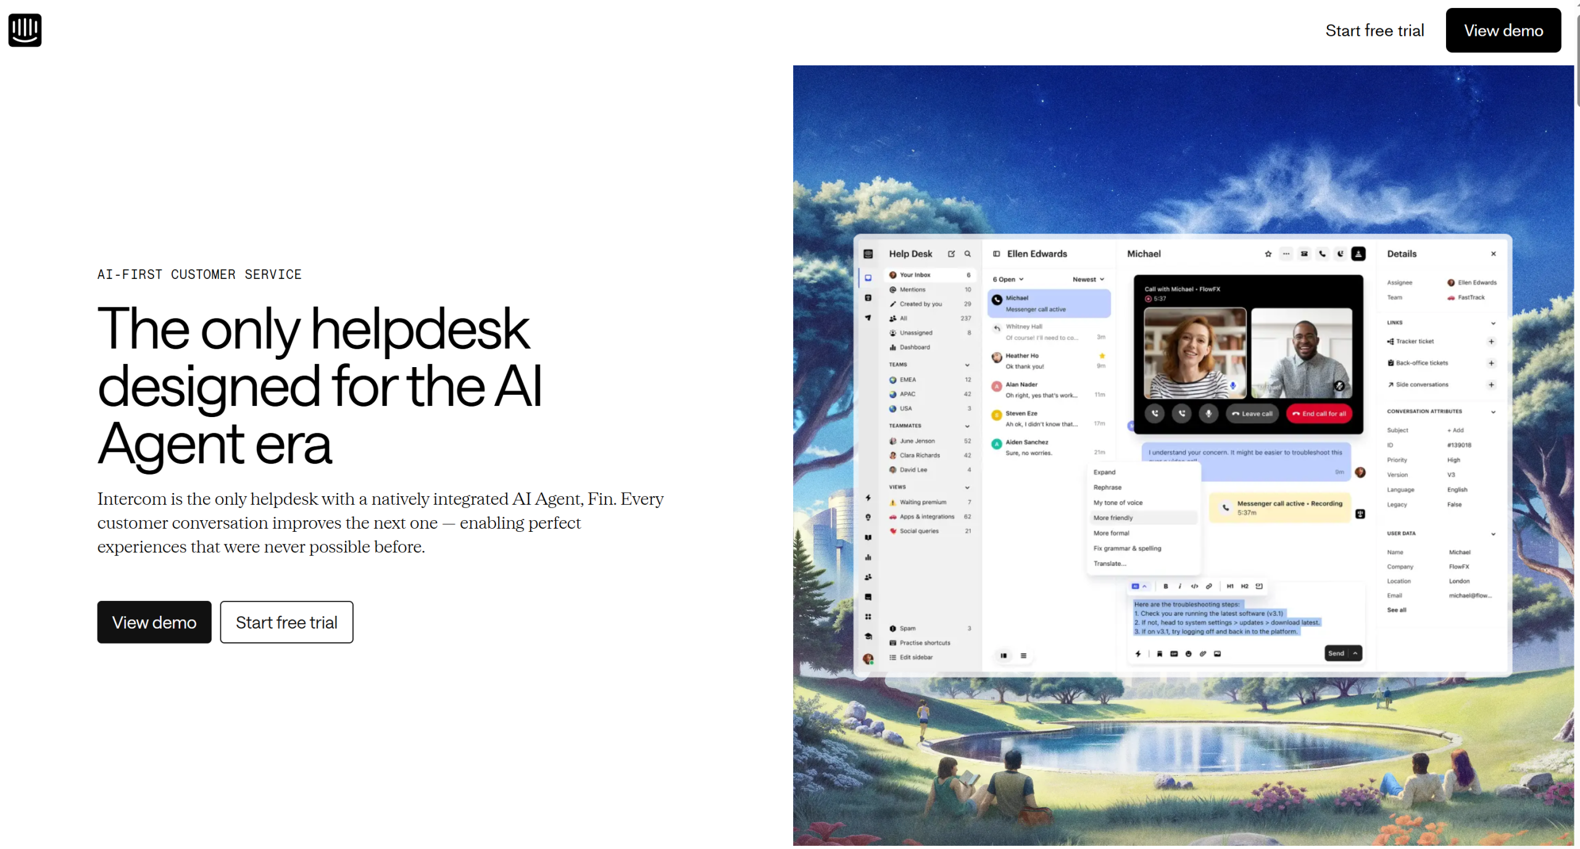Click Leave call button
Viewport: 1580px width, 849px height.
[x=1252, y=413]
